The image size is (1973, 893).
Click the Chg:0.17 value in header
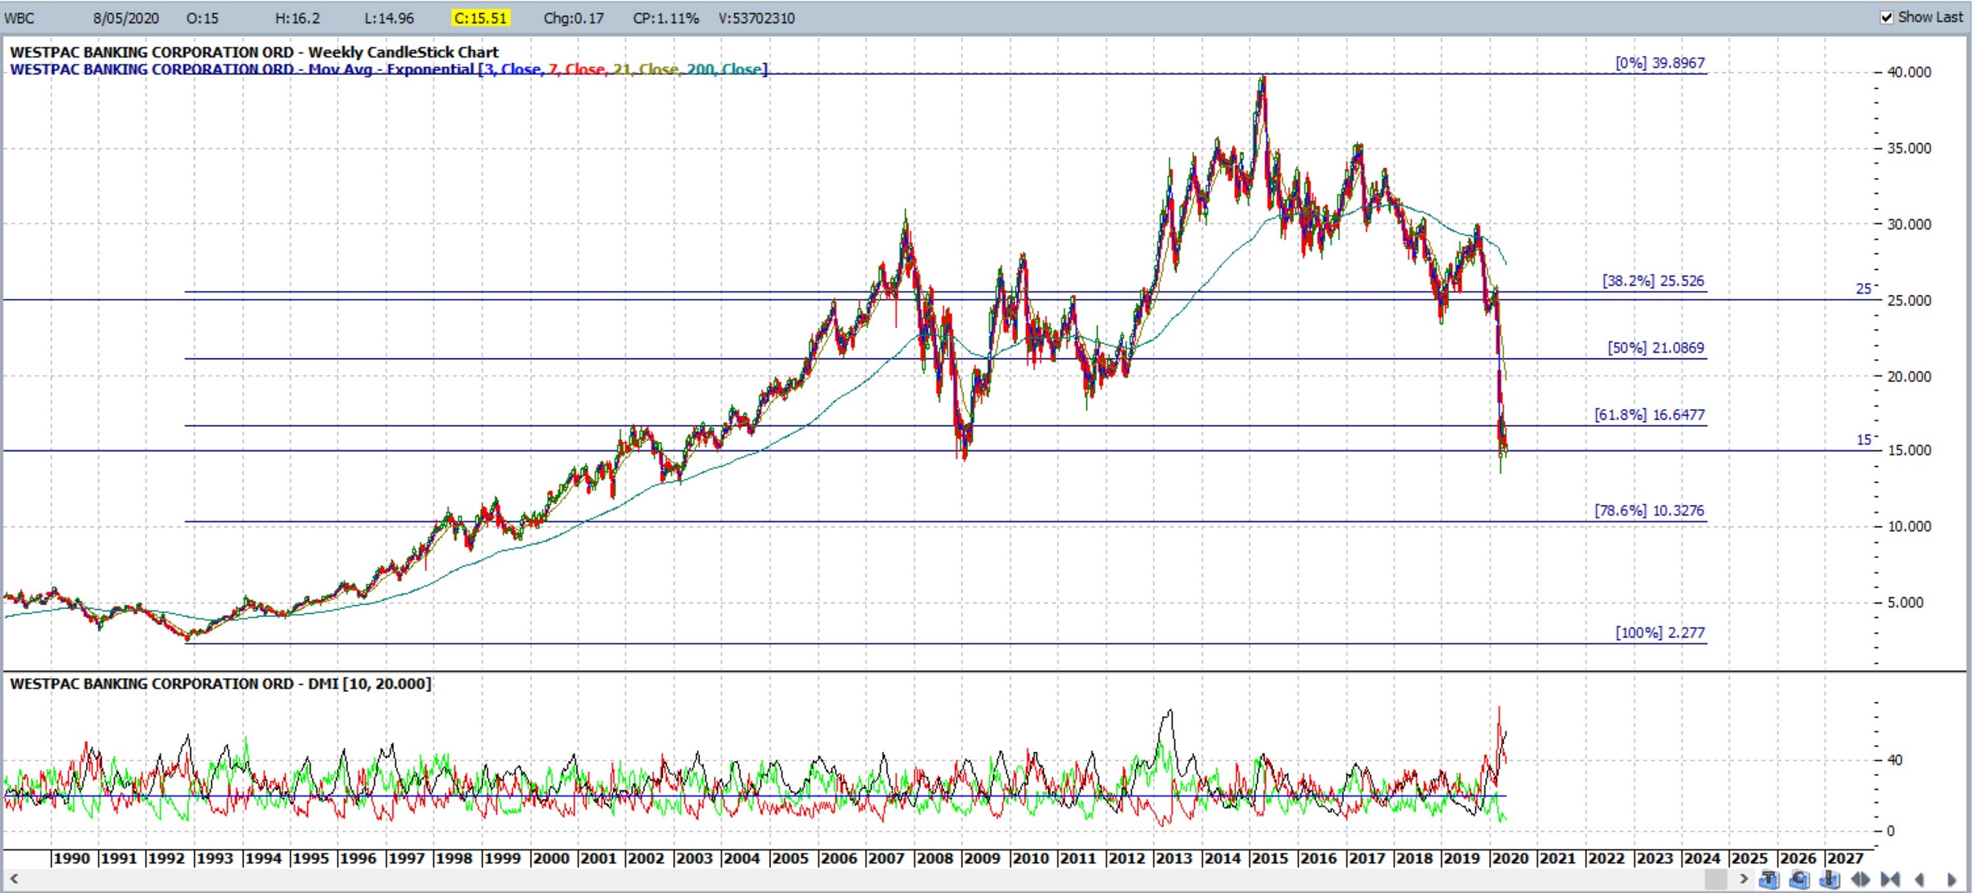(573, 18)
